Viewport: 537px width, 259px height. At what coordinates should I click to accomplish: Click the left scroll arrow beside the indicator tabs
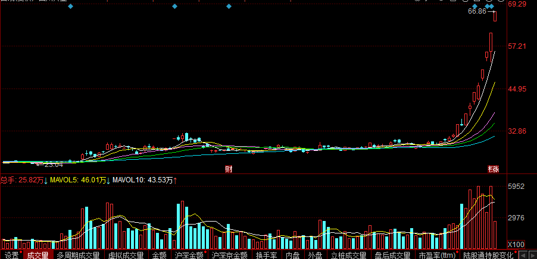point(523,255)
